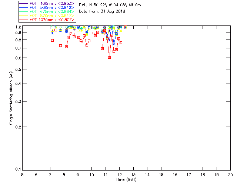Click the blue asterisk marker lying between 0.7 and 0.8
The width and height of the screenshot is (237, 189).
pos(114,44)
